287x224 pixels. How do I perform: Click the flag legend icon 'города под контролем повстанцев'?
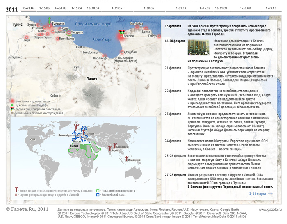pos(12,109)
